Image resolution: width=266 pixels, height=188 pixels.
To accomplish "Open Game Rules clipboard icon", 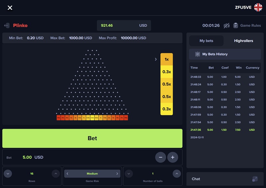I will tap(236, 26).
